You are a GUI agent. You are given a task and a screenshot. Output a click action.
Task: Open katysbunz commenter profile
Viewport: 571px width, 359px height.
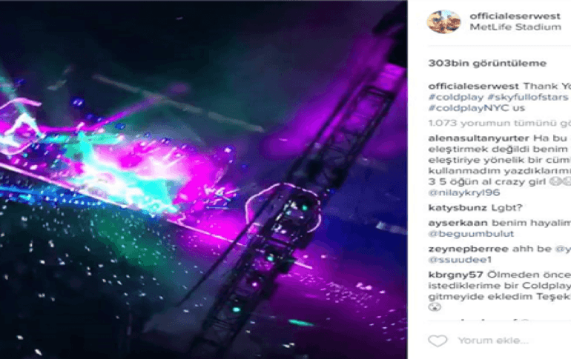[458, 208]
